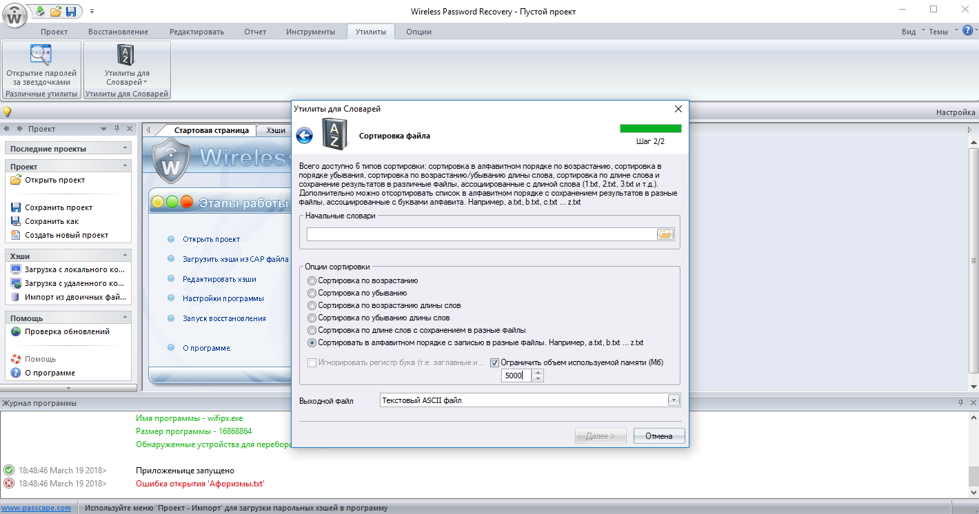
Task: Click the back arrow in the dictionary wizard
Action: 305,136
